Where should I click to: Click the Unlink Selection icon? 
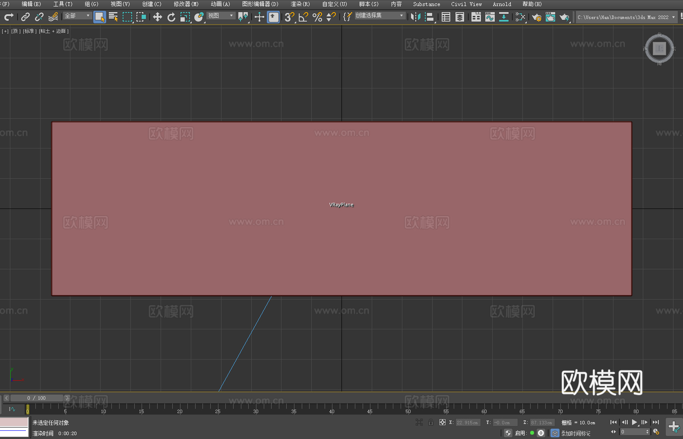(39, 17)
